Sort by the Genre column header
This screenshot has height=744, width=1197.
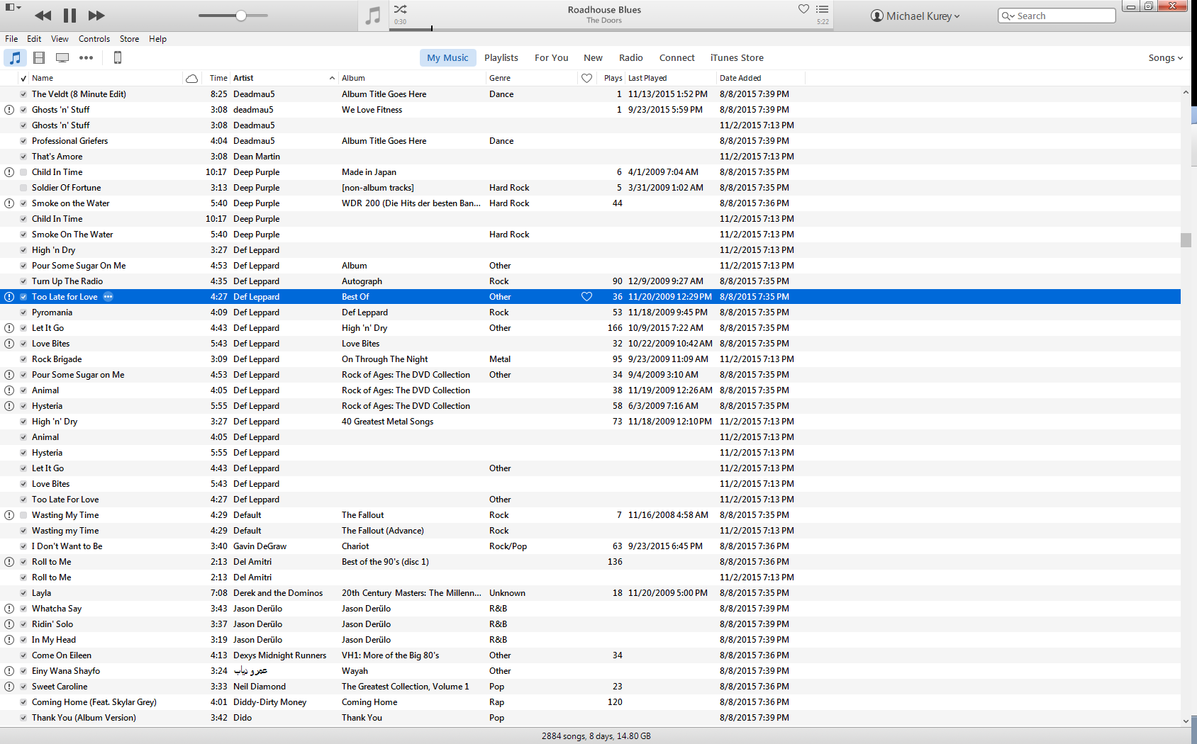point(532,79)
